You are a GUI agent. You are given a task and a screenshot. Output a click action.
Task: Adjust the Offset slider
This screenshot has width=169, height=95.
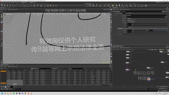coord(149,32)
